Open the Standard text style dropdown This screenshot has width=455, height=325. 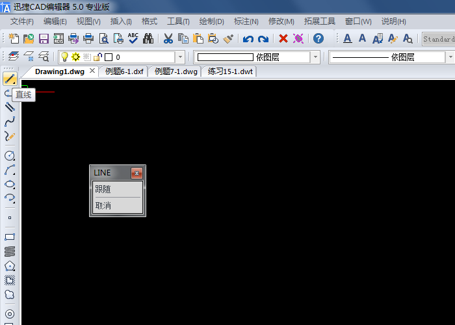point(439,39)
